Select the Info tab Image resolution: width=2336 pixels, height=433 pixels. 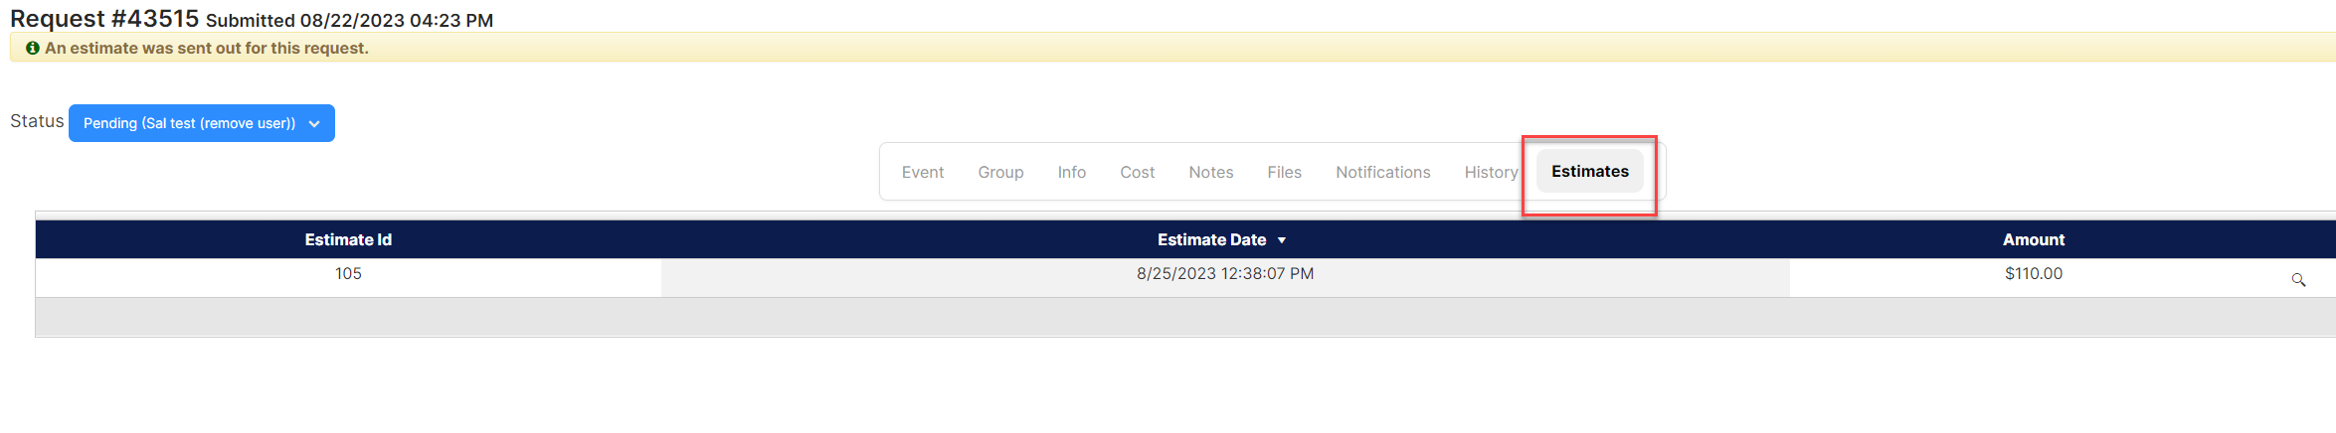click(x=1071, y=172)
